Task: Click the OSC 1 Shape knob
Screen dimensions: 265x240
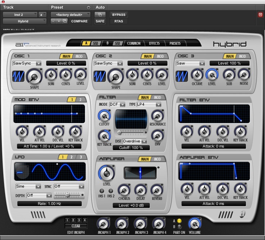Action: pyautogui.click(x=34, y=77)
